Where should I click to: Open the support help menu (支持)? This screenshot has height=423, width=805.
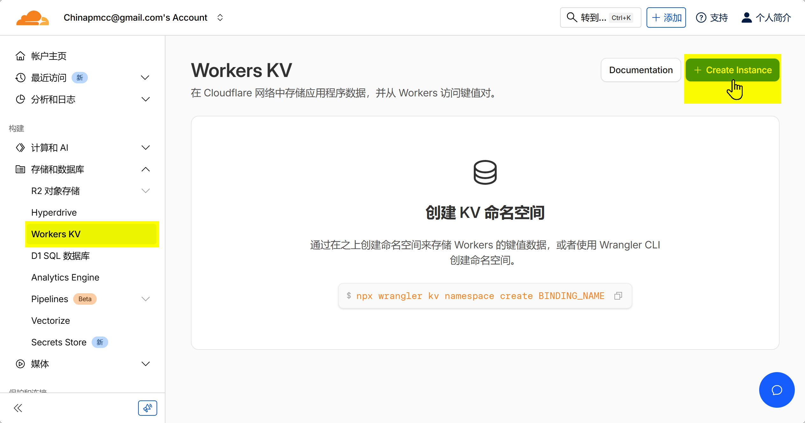coord(712,17)
